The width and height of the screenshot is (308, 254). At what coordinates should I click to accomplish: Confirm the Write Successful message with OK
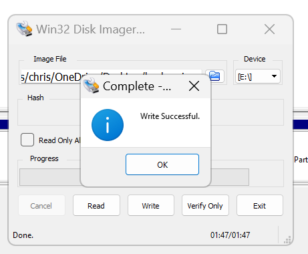162,164
